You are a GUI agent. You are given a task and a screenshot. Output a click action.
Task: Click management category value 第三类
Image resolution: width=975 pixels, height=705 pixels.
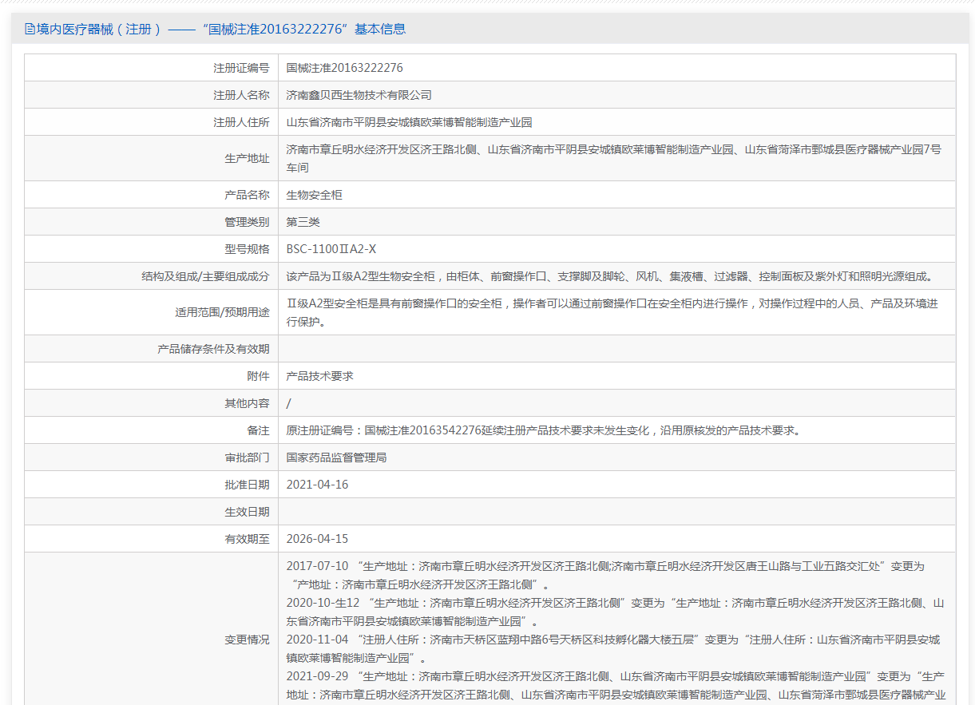point(303,222)
